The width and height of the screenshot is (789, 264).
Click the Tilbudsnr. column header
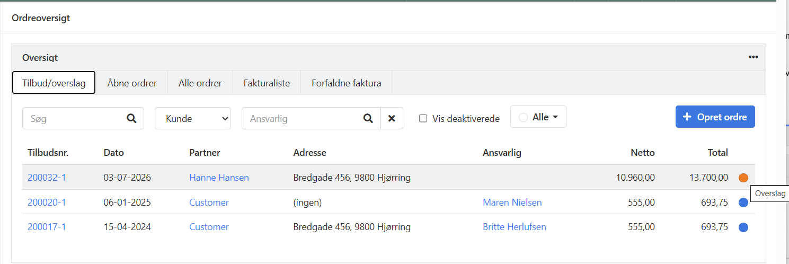48,153
